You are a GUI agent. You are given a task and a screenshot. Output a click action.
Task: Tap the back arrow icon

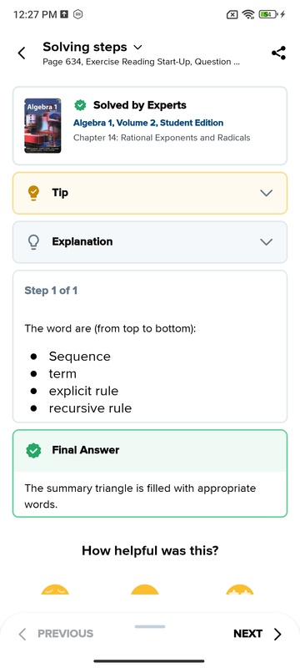21,53
